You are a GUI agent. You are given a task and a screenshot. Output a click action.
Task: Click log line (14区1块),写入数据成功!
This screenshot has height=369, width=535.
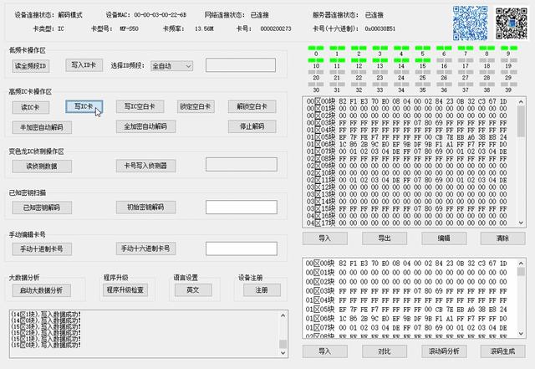[x=46, y=315]
